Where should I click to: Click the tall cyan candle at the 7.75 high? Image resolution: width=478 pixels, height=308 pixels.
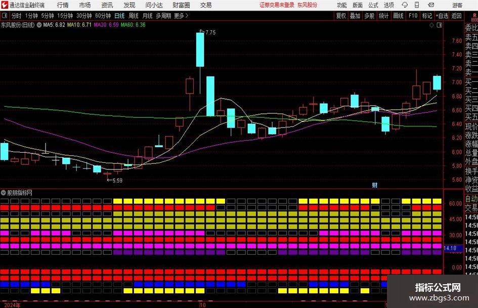pyautogui.click(x=200, y=50)
